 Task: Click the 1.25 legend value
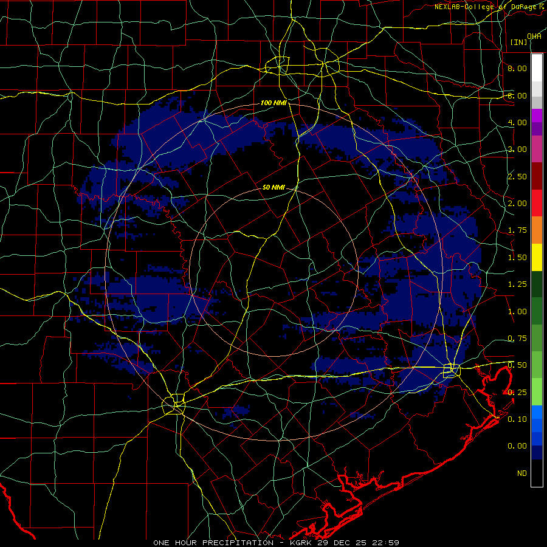click(x=517, y=284)
